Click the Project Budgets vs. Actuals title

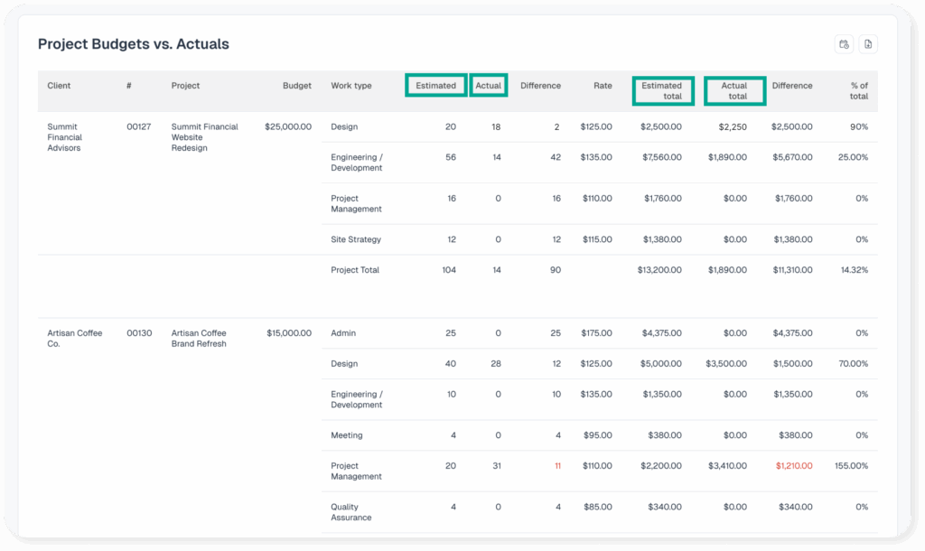point(133,44)
